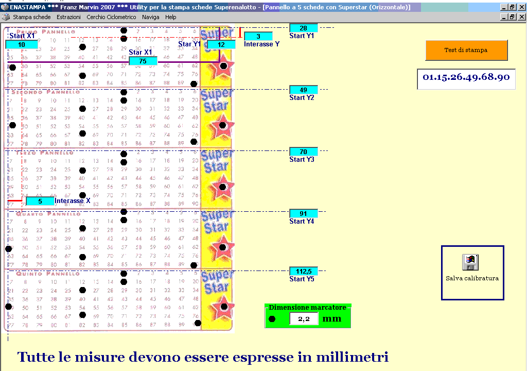Click the Quarto Pannello heading on the slip
The height and width of the screenshot is (371, 527).
[x=48, y=214]
